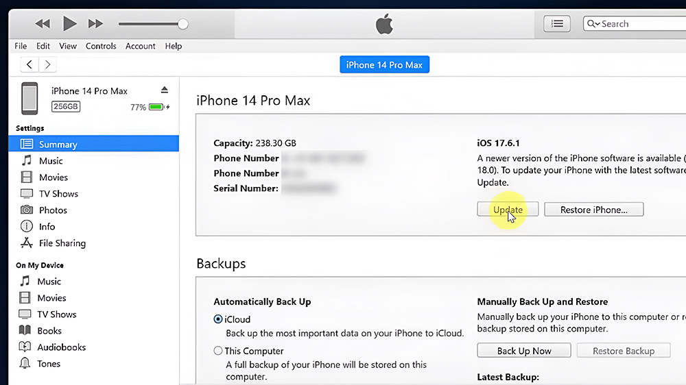Screen dimensions: 686x385
Task: Click the iPhone 14 Pro Max device tab
Action: tap(384, 64)
